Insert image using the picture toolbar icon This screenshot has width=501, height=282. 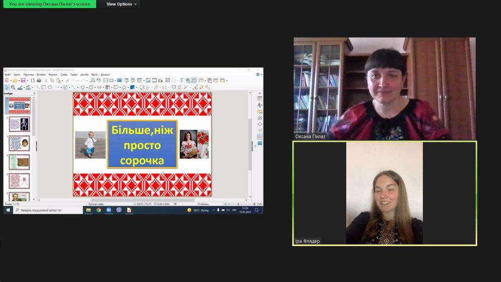tap(148, 80)
